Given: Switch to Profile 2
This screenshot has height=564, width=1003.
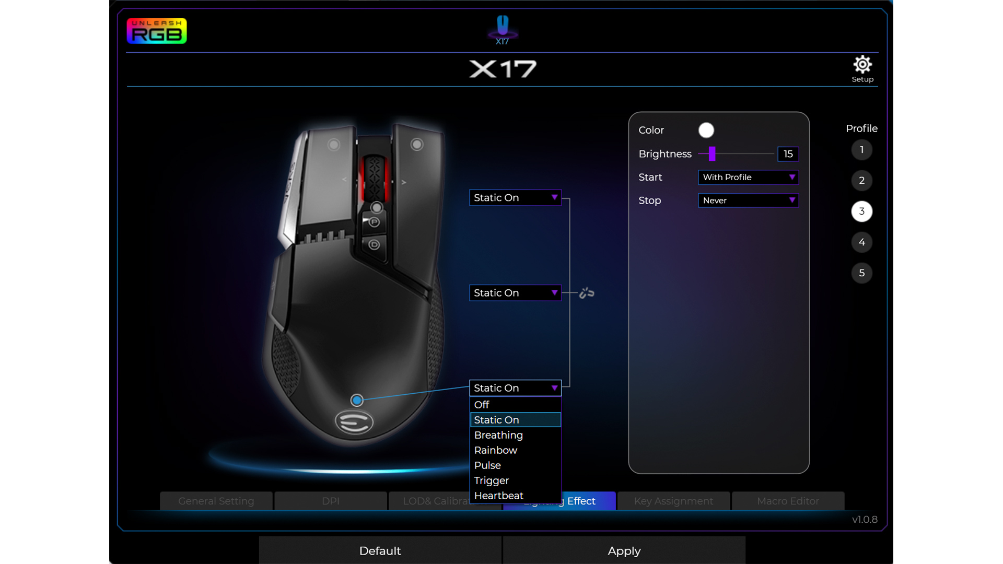Looking at the screenshot, I should pyautogui.click(x=862, y=181).
